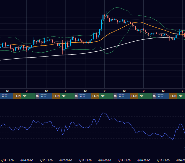Click the 4/18 東京 session block

coord(123,96)
